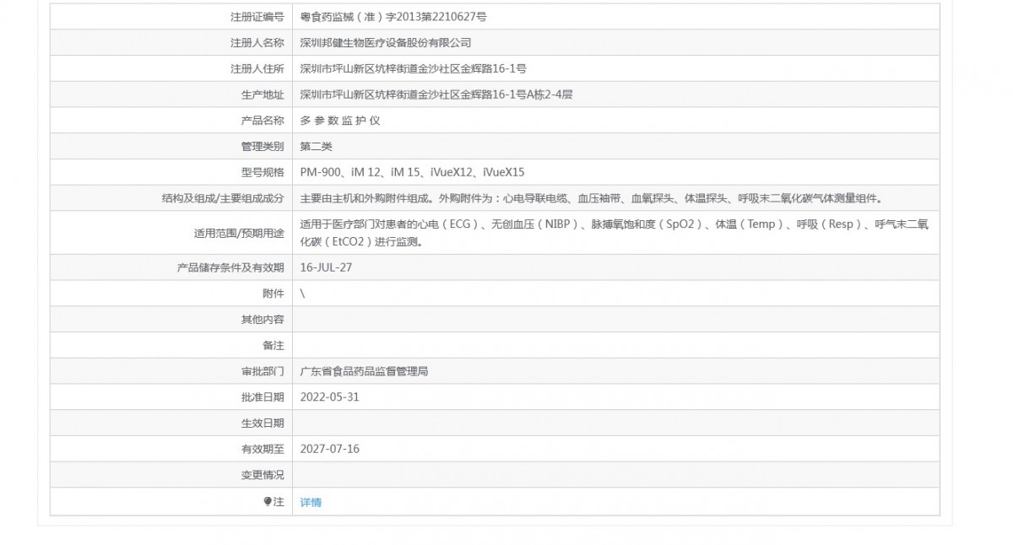The width and height of the screenshot is (1013, 545).
Task: Select product name 多参数监护仪
Action: (340, 121)
